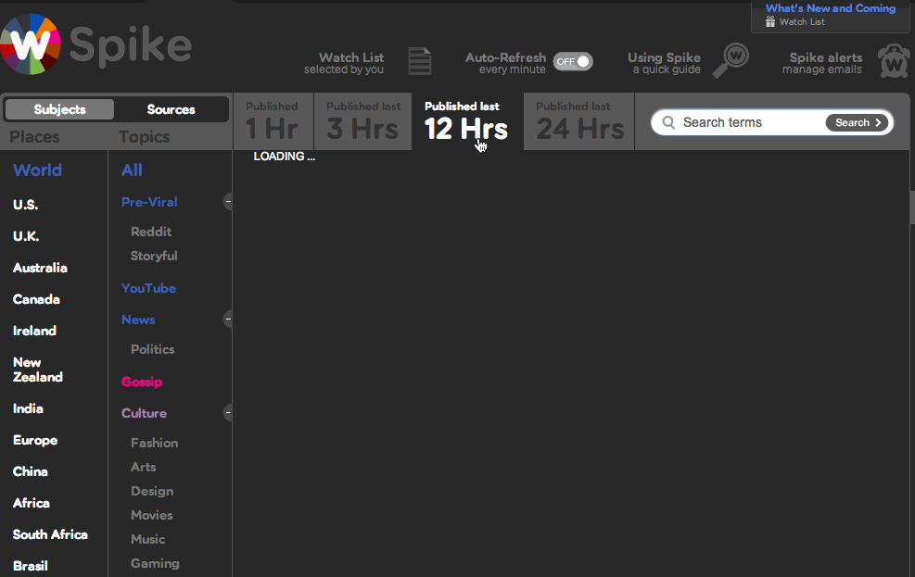Click the gift icon beside Watch List

772,21
